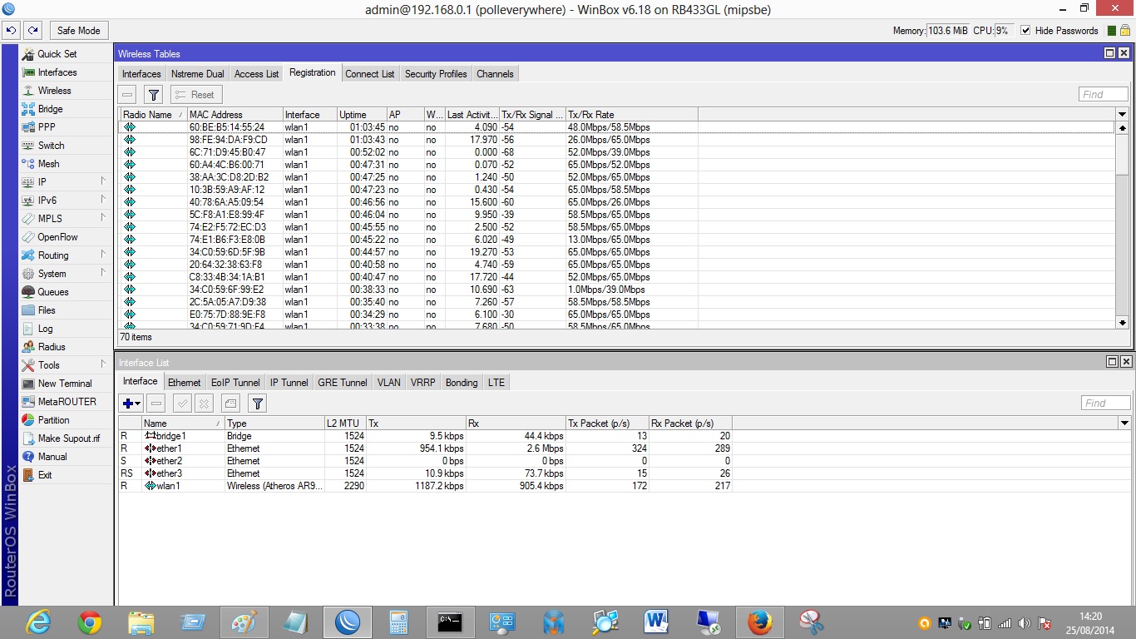This screenshot has width=1136, height=639.
Task: Open Quick Set from sidebar
Action: pos(57,54)
